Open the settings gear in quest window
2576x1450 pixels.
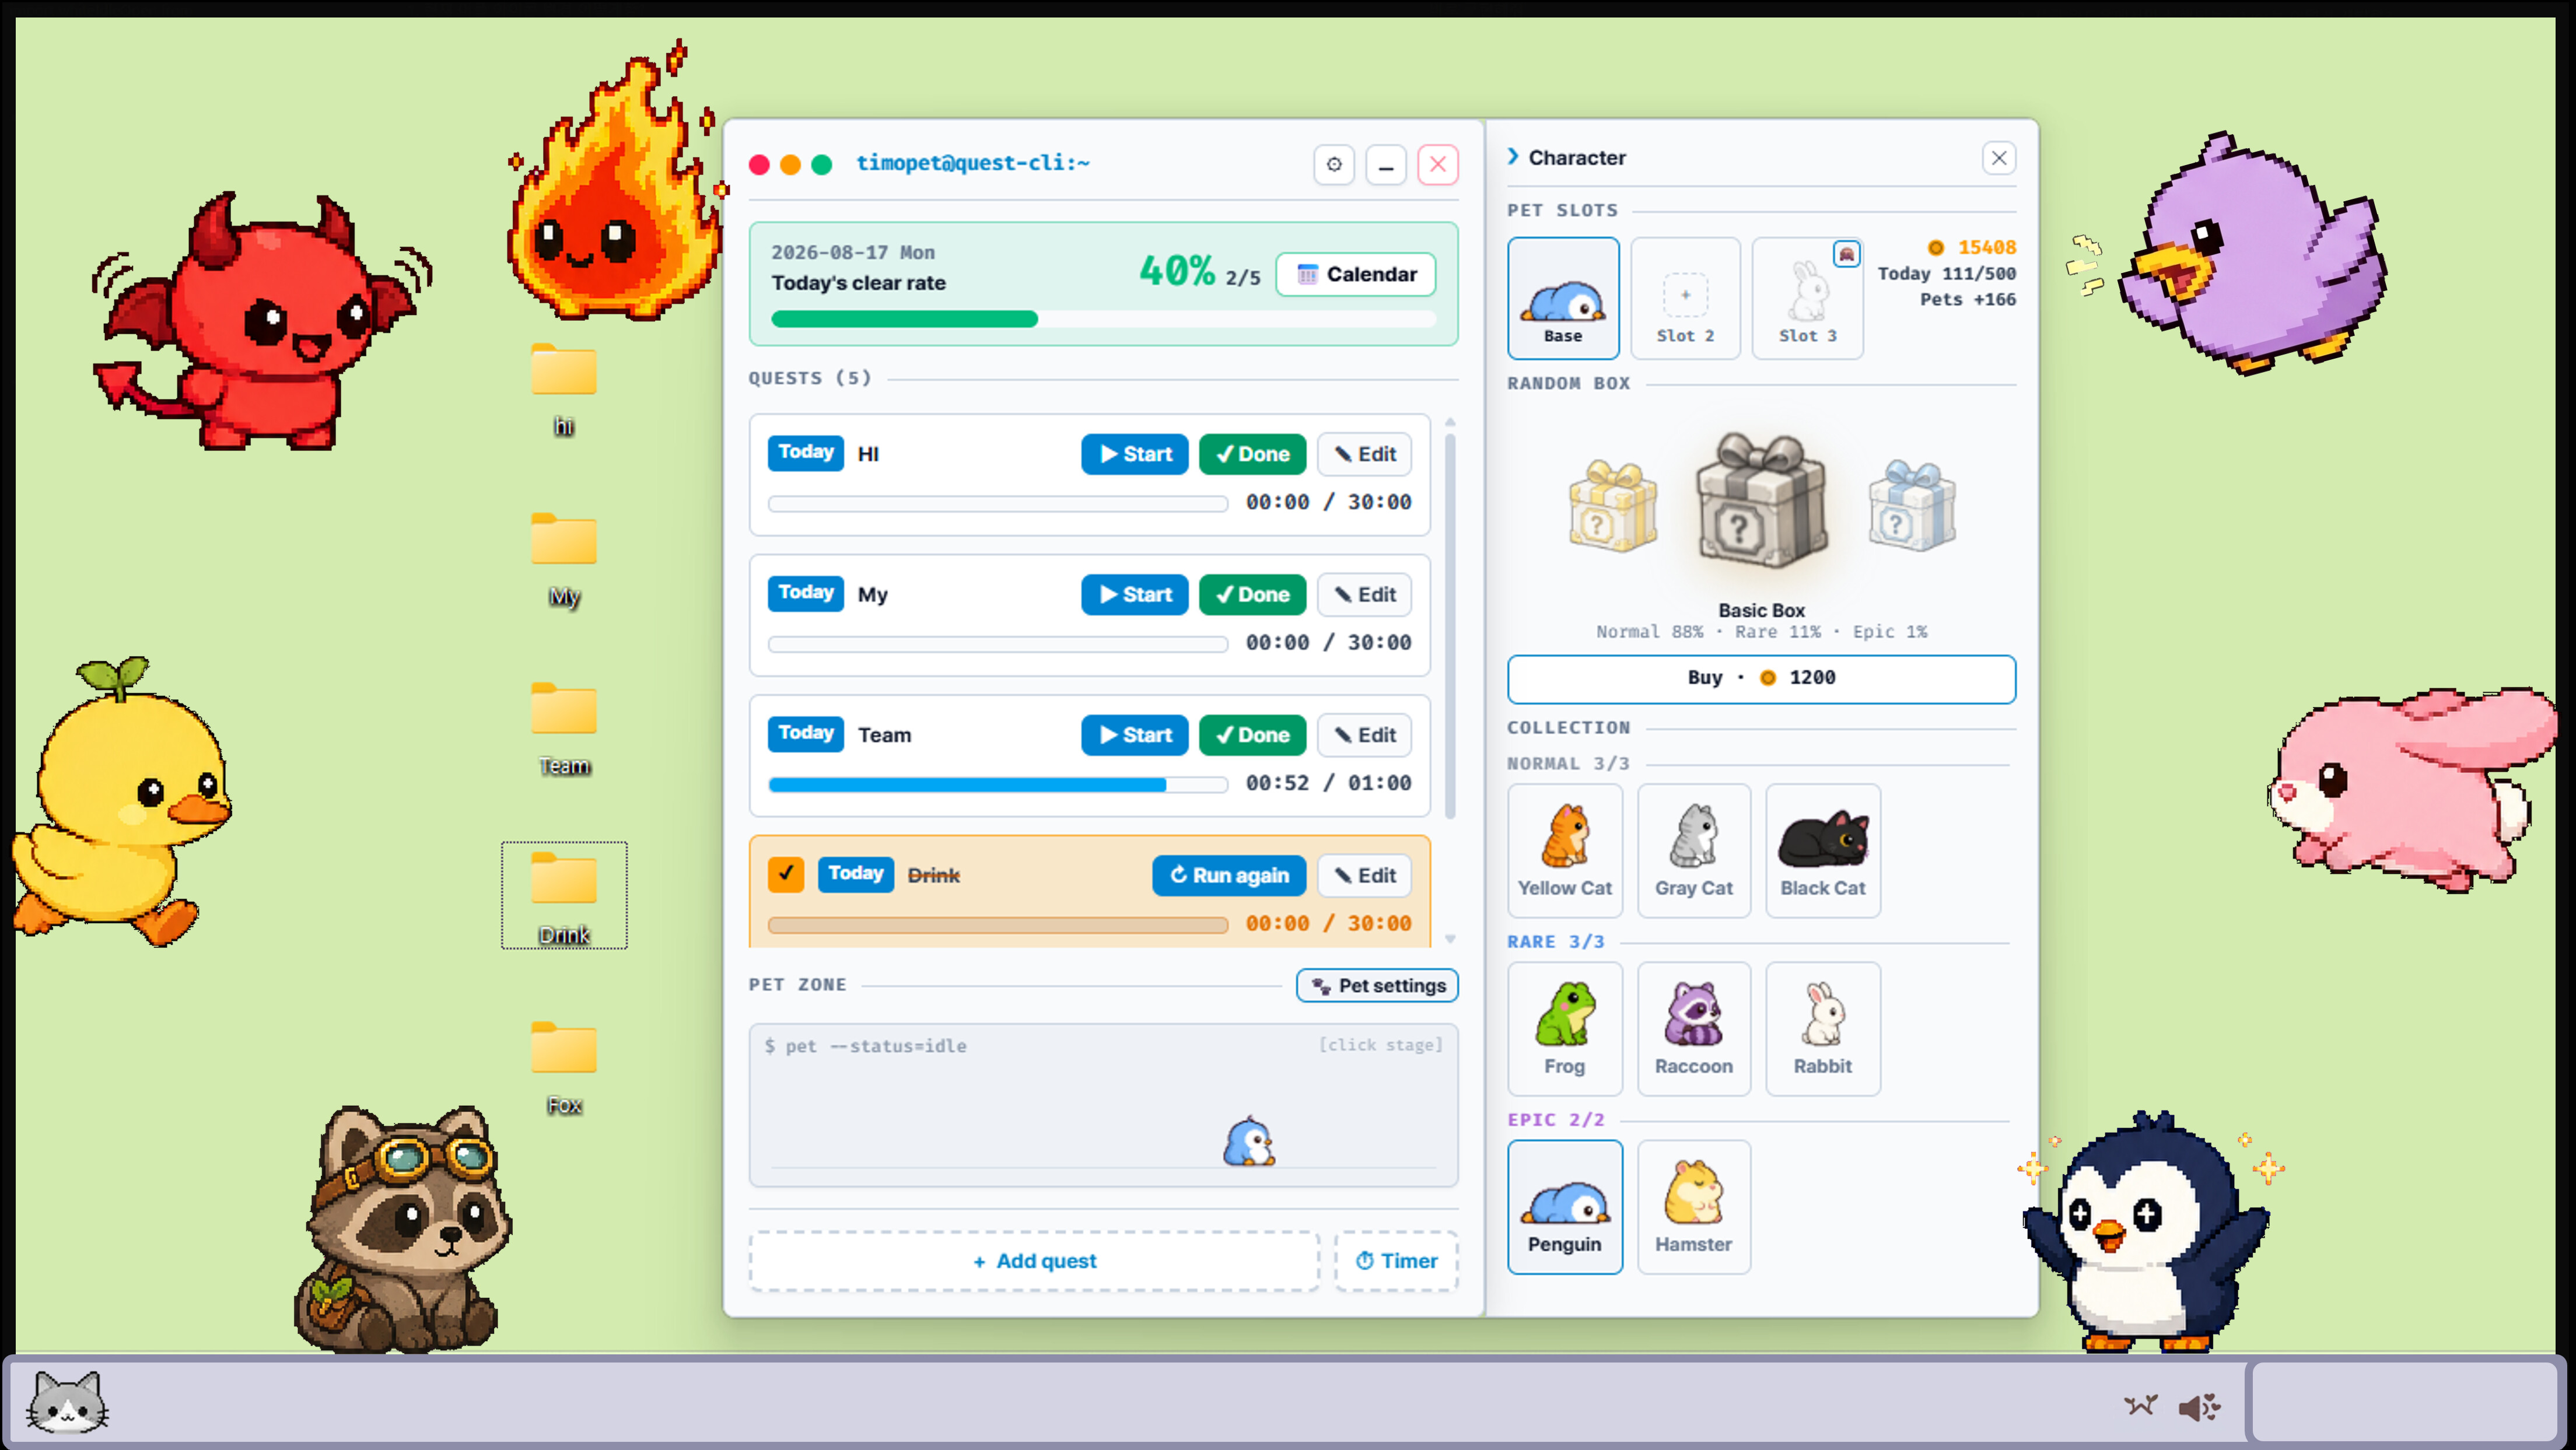pyautogui.click(x=1334, y=165)
